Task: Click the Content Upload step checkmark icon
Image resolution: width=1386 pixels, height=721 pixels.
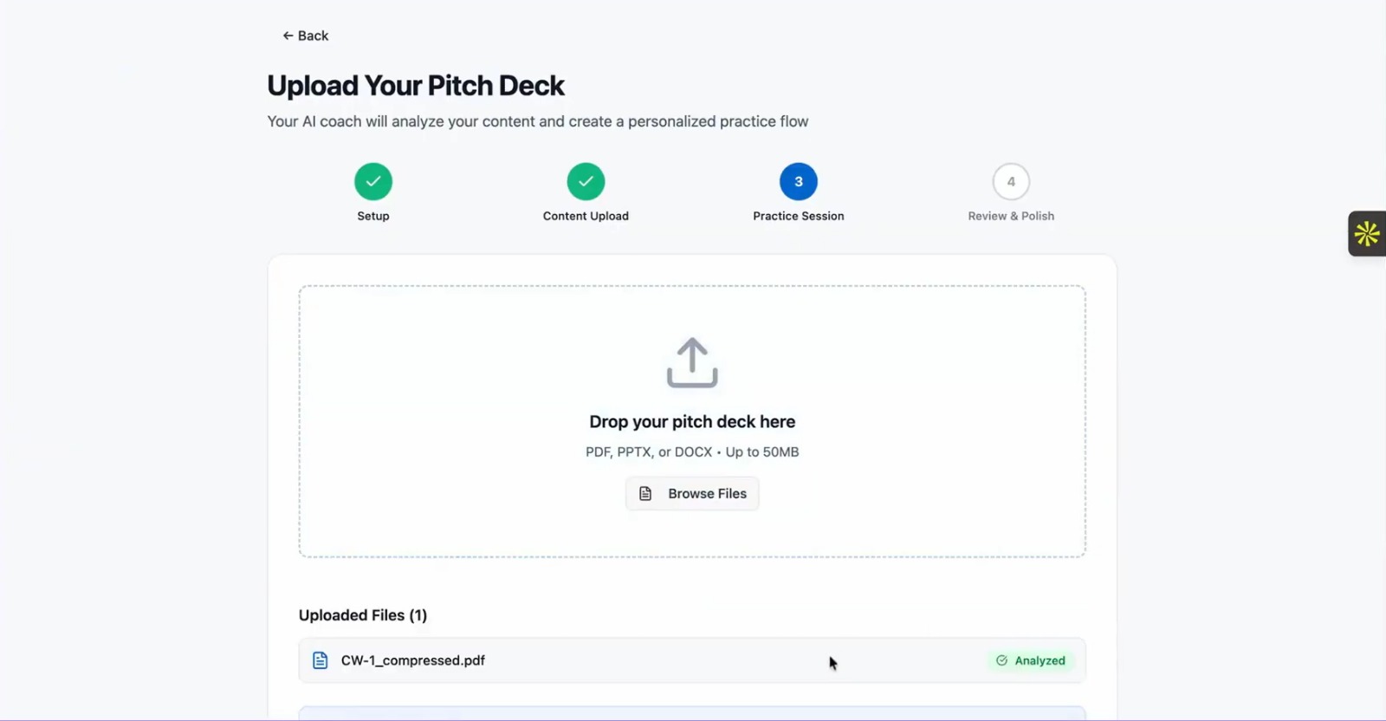Action: point(586,182)
